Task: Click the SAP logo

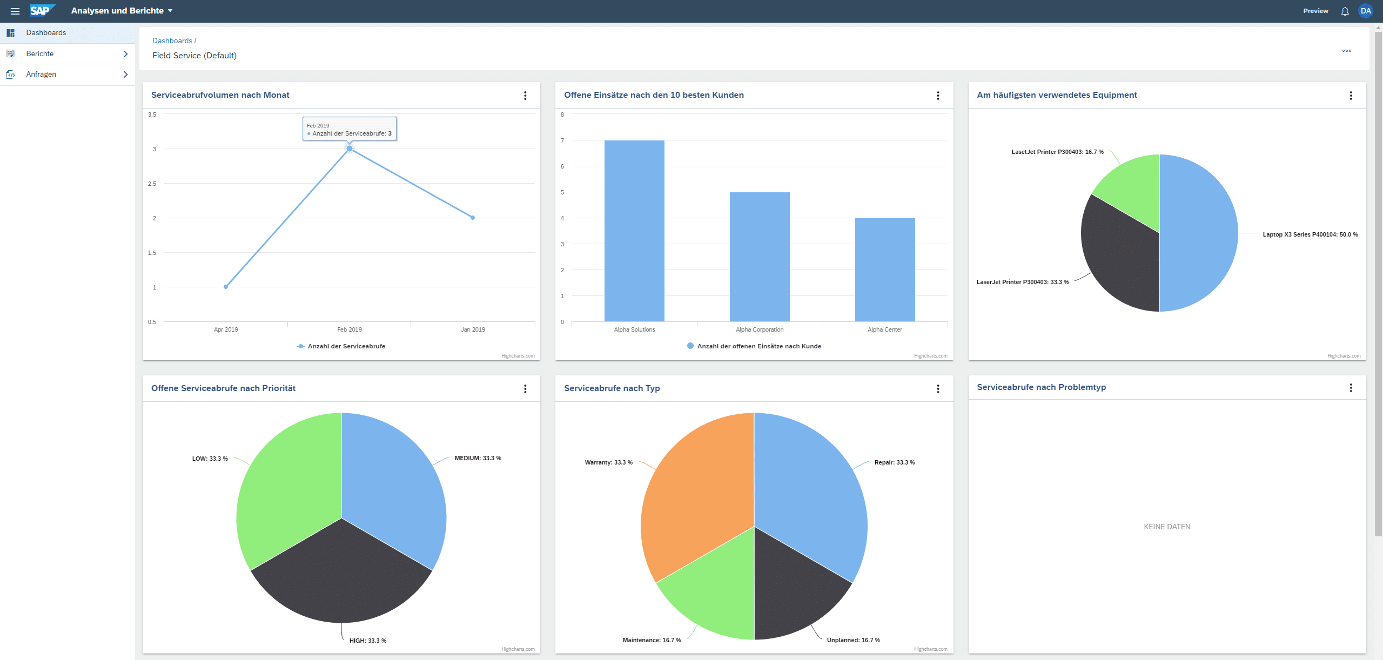Action: [42, 11]
